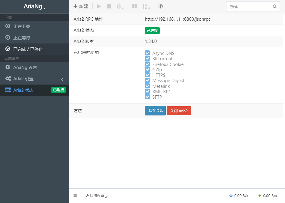Click the magnifier search icon
Viewport: 285px width, 203px height.
[274, 6]
